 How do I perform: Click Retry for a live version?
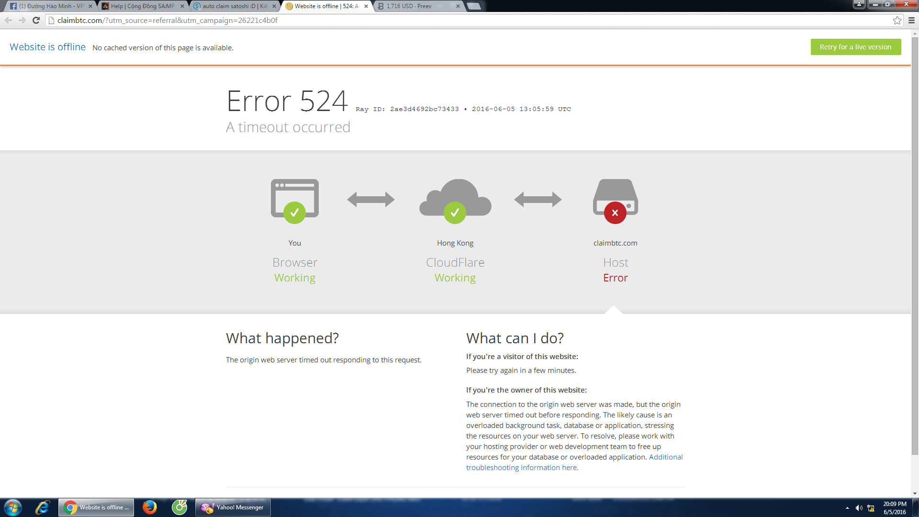[x=855, y=47]
